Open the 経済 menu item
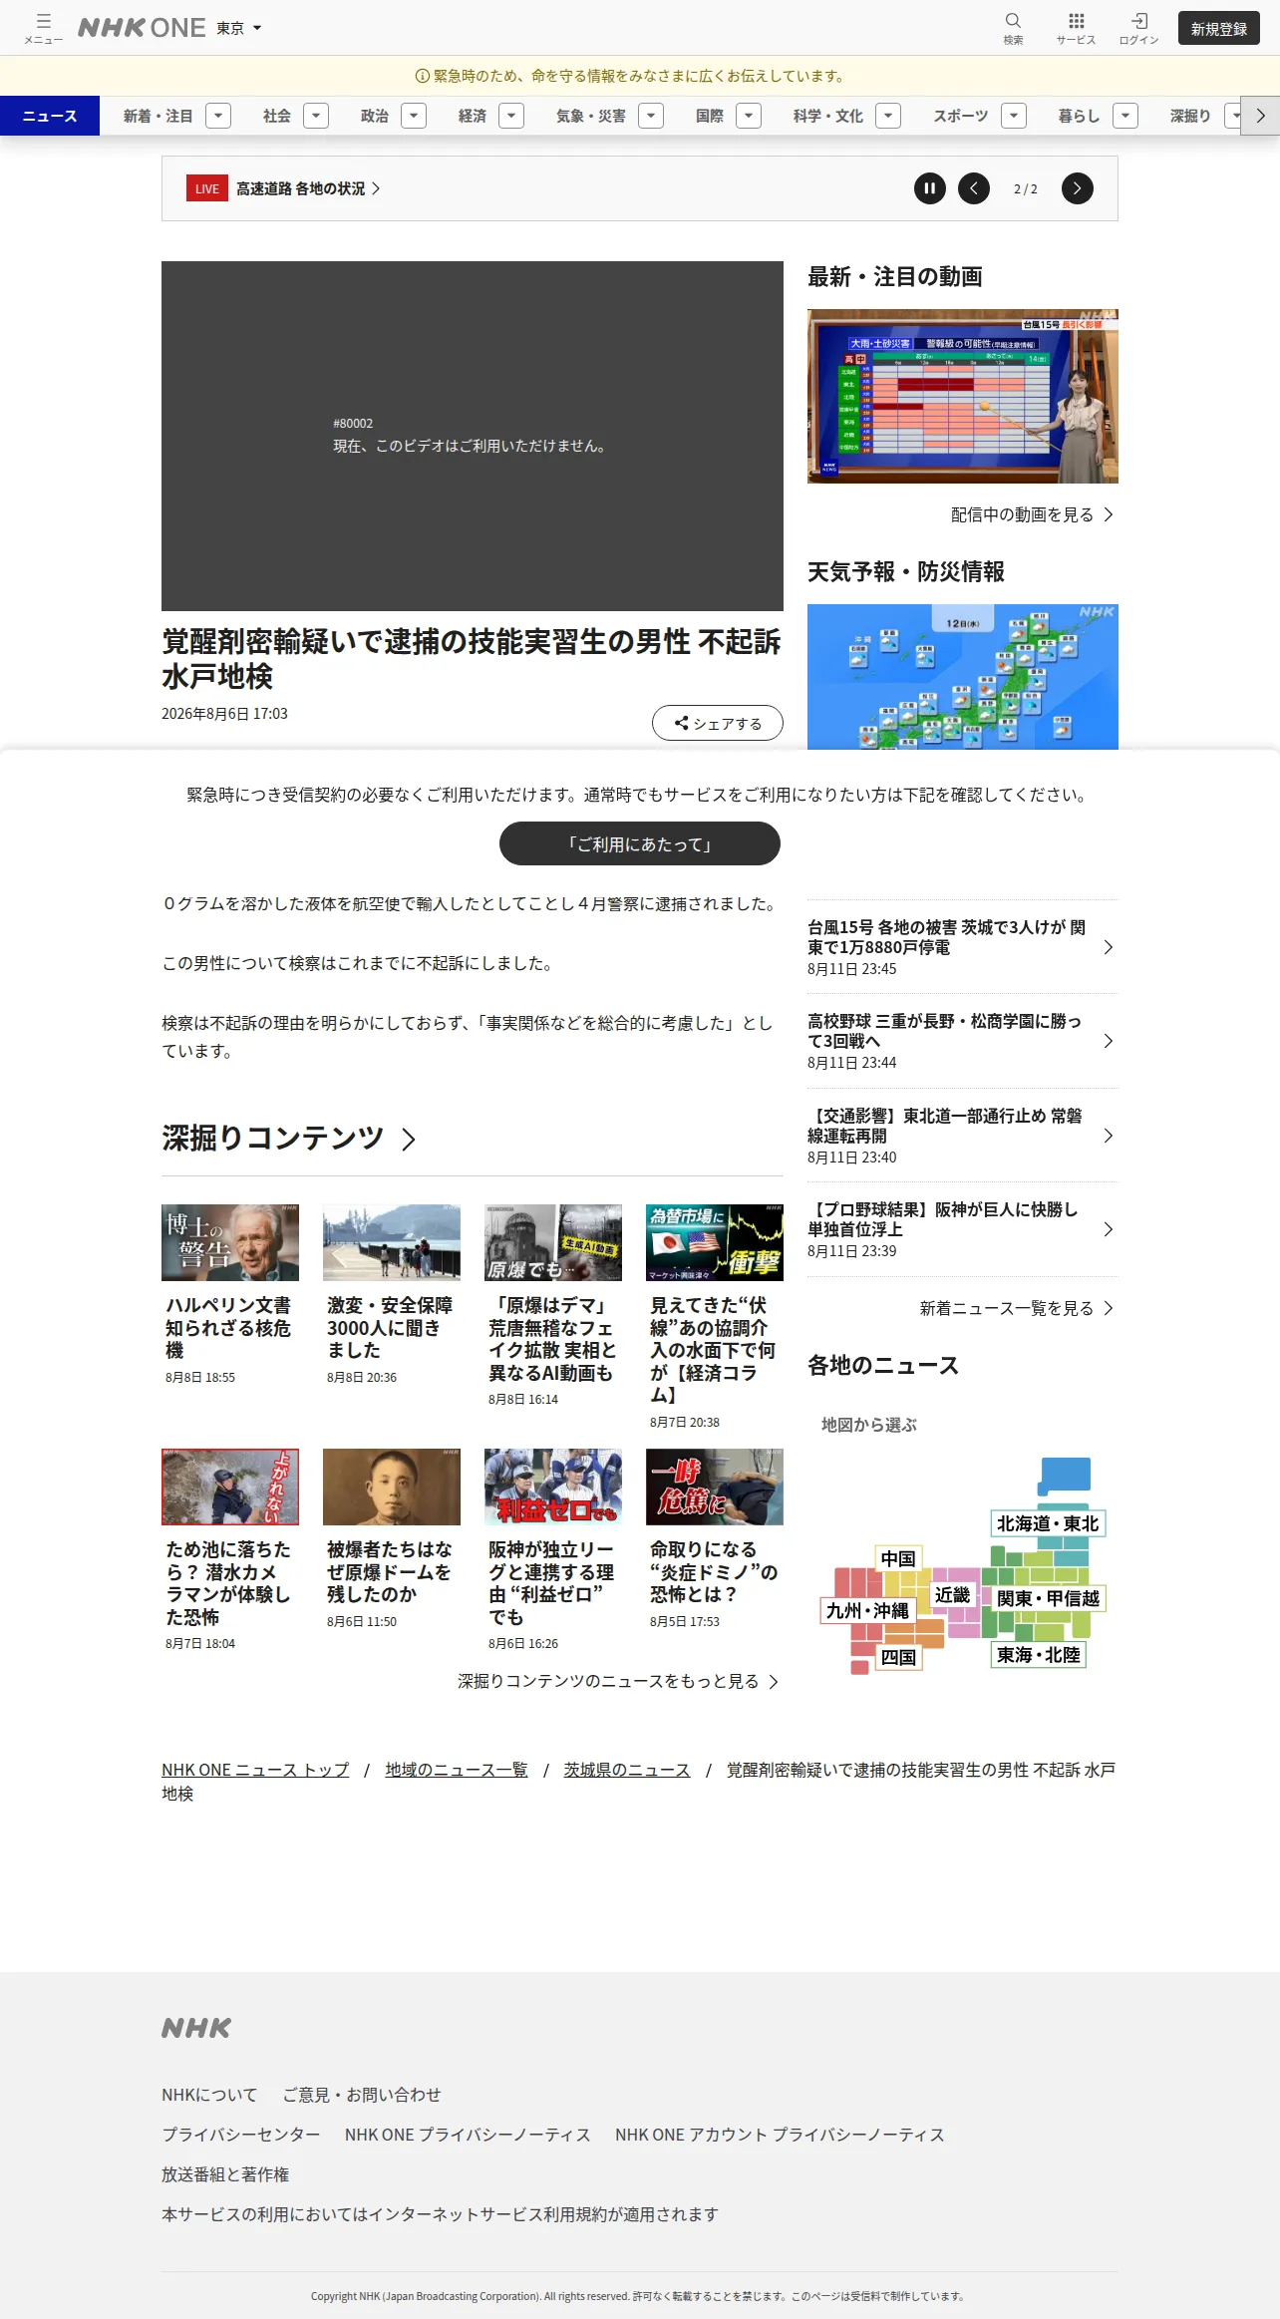Screen dimensions: 1280x2319 (473, 116)
